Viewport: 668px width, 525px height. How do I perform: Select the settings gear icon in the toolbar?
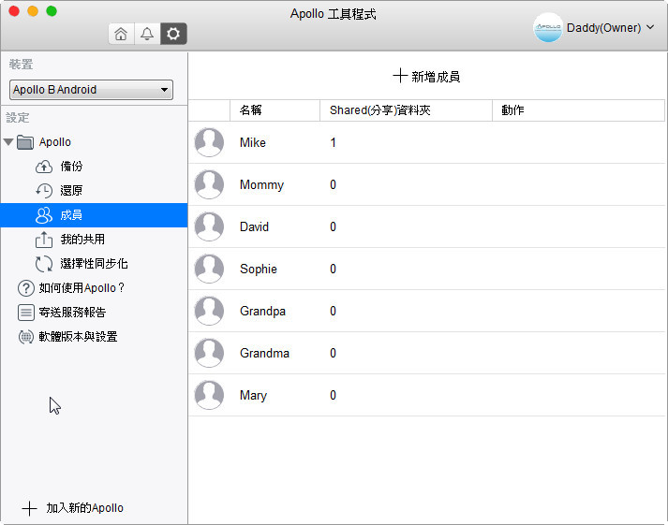[x=173, y=34]
